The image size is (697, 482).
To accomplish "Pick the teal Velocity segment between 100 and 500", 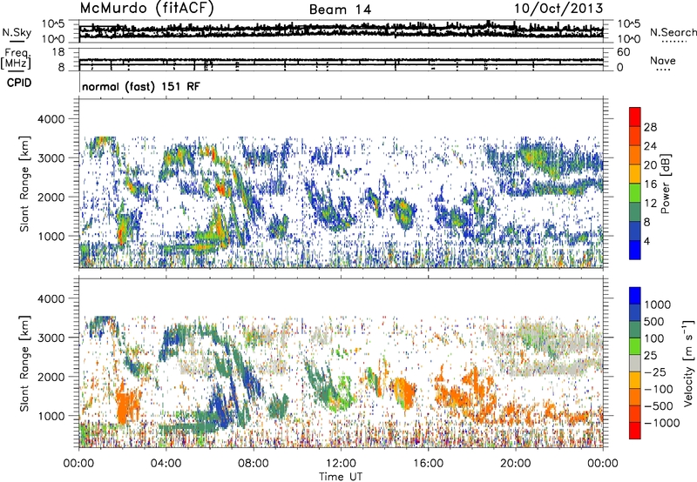I will tap(635, 330).
